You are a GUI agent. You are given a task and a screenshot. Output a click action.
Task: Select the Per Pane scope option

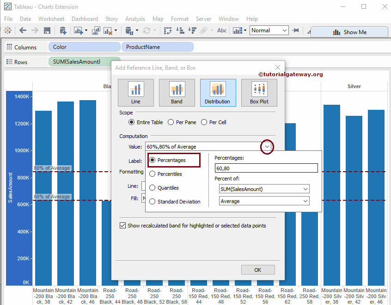click(x=171, y=122)
